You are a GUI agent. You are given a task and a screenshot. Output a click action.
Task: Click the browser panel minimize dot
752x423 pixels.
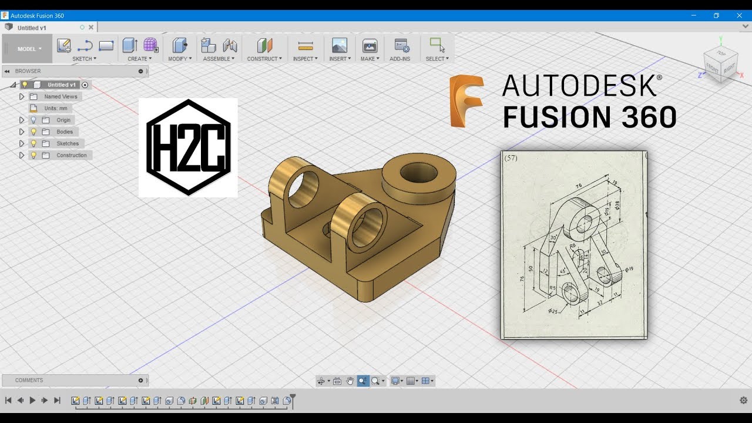(140, 71)
